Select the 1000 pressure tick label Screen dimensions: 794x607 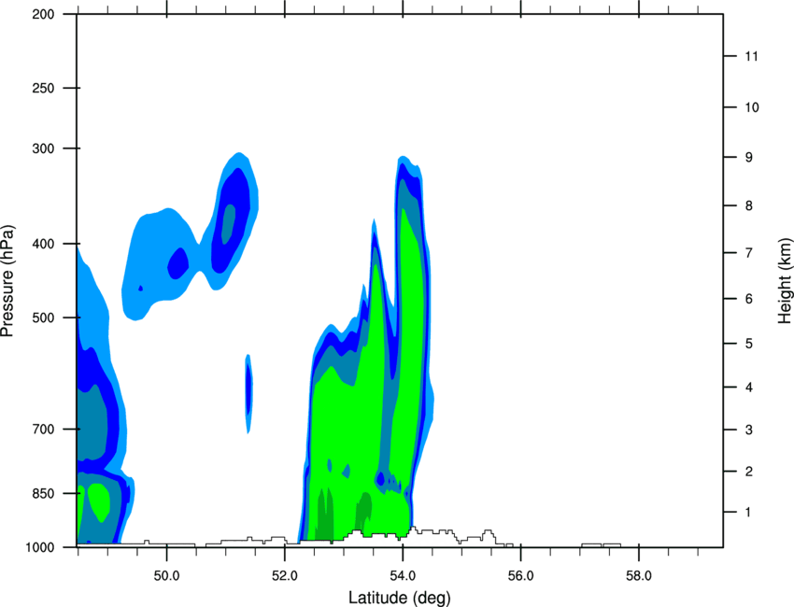pos(39,547)
